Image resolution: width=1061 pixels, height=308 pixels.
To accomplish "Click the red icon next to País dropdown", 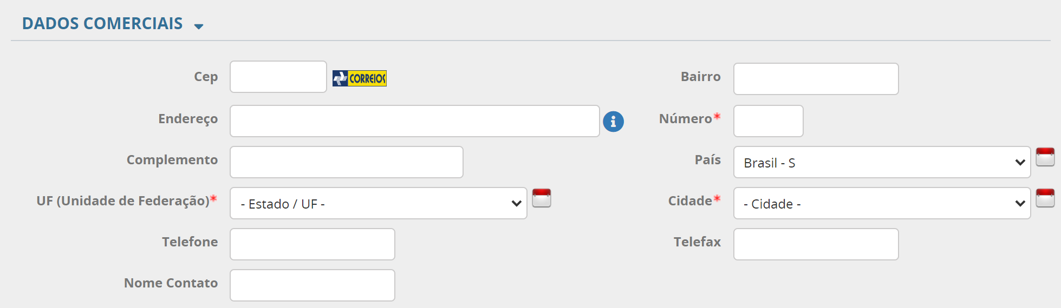I will pos(1045,157).
